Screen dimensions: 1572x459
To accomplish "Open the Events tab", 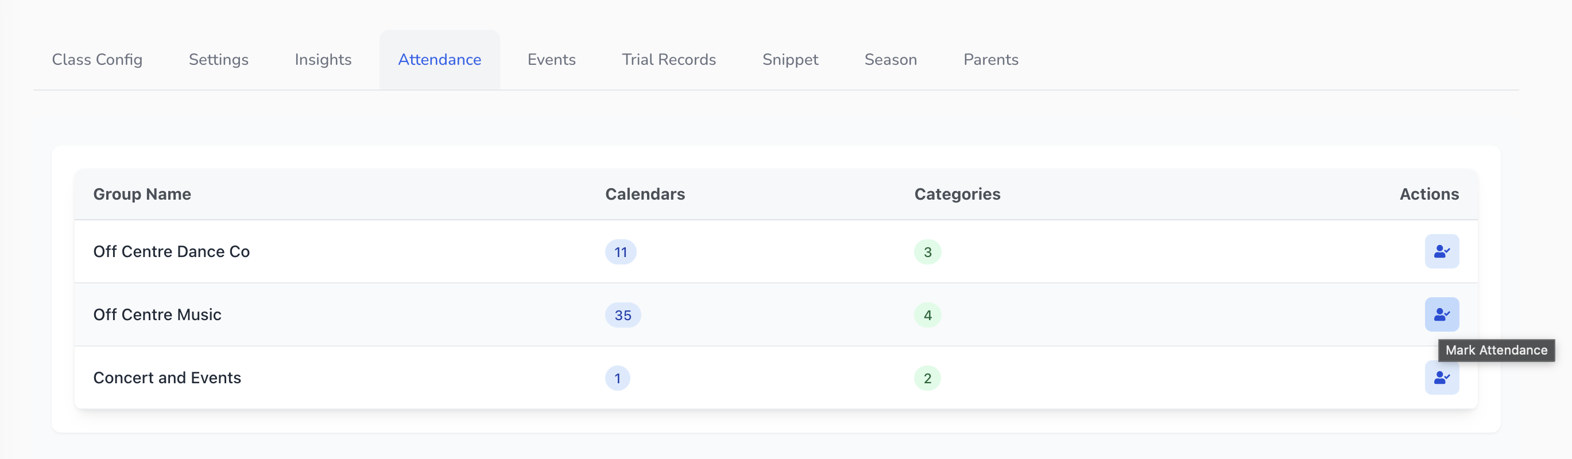I will tap(551, 60).
